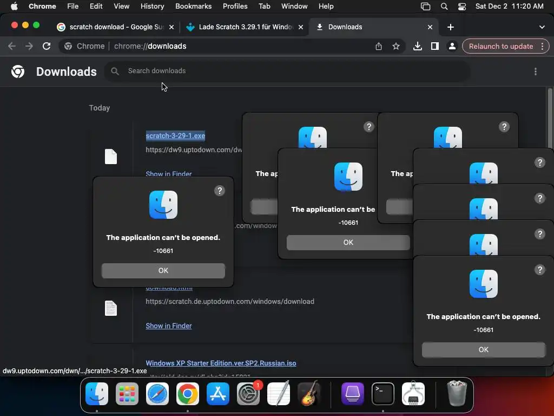Screen dimensions: 554x416
Task: Switch to scratch download Google tab
Action: click(116, 27)
